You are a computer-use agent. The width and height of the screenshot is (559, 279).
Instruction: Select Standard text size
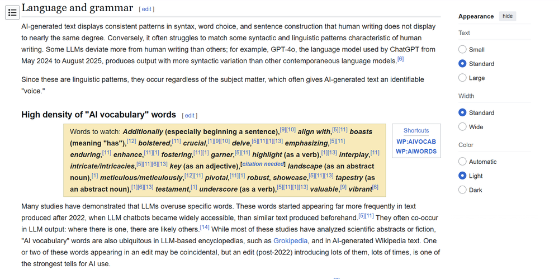462,64
